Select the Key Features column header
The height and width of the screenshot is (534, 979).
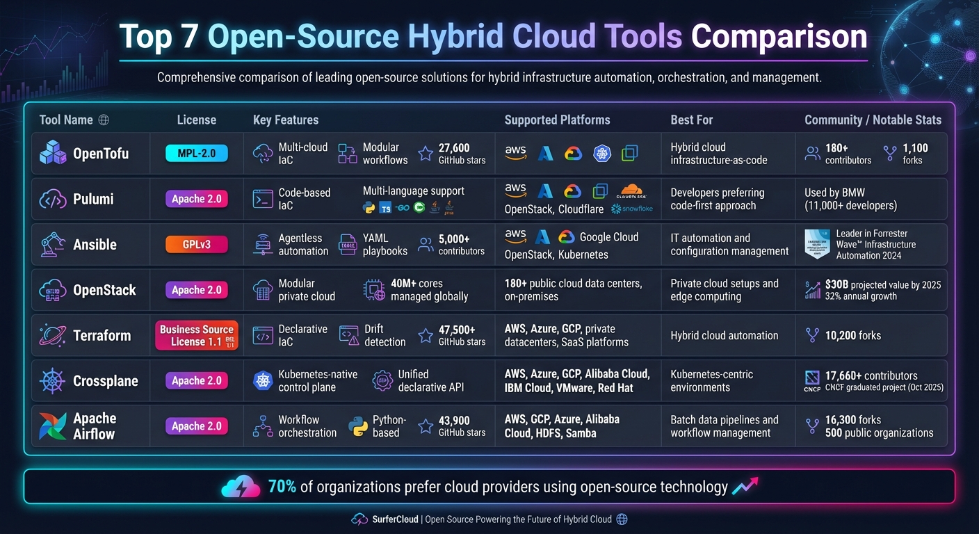pos(286,120)
